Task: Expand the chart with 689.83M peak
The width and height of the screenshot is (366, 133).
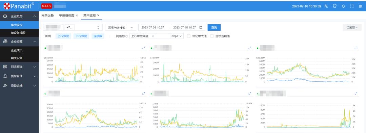Action: click(356, 48)
